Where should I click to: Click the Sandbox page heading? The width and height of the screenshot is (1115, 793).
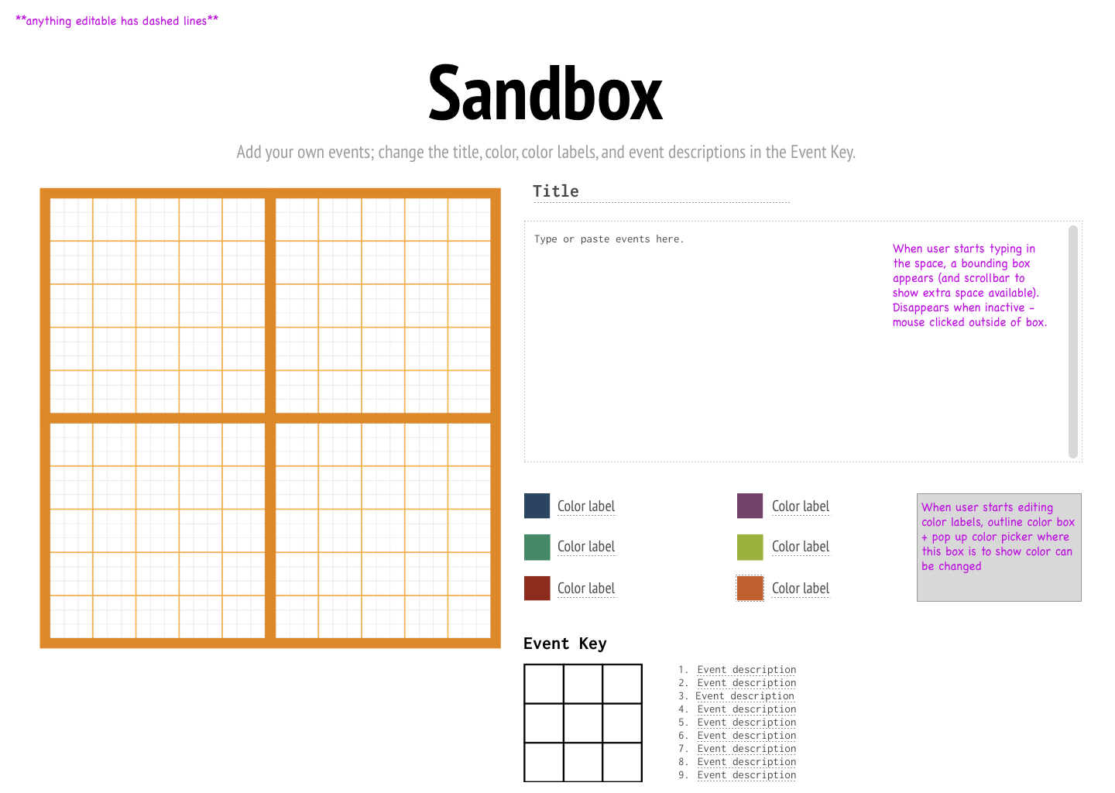click(x=546, y=94)
